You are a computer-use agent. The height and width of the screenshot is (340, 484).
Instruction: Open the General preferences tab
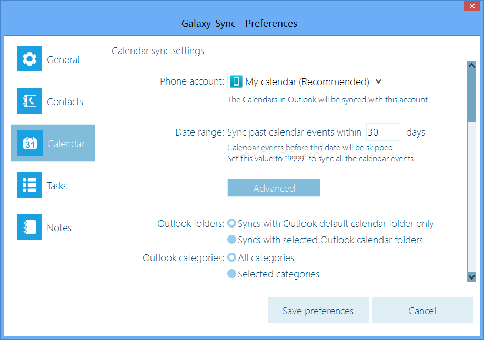[x=63, y=59]
